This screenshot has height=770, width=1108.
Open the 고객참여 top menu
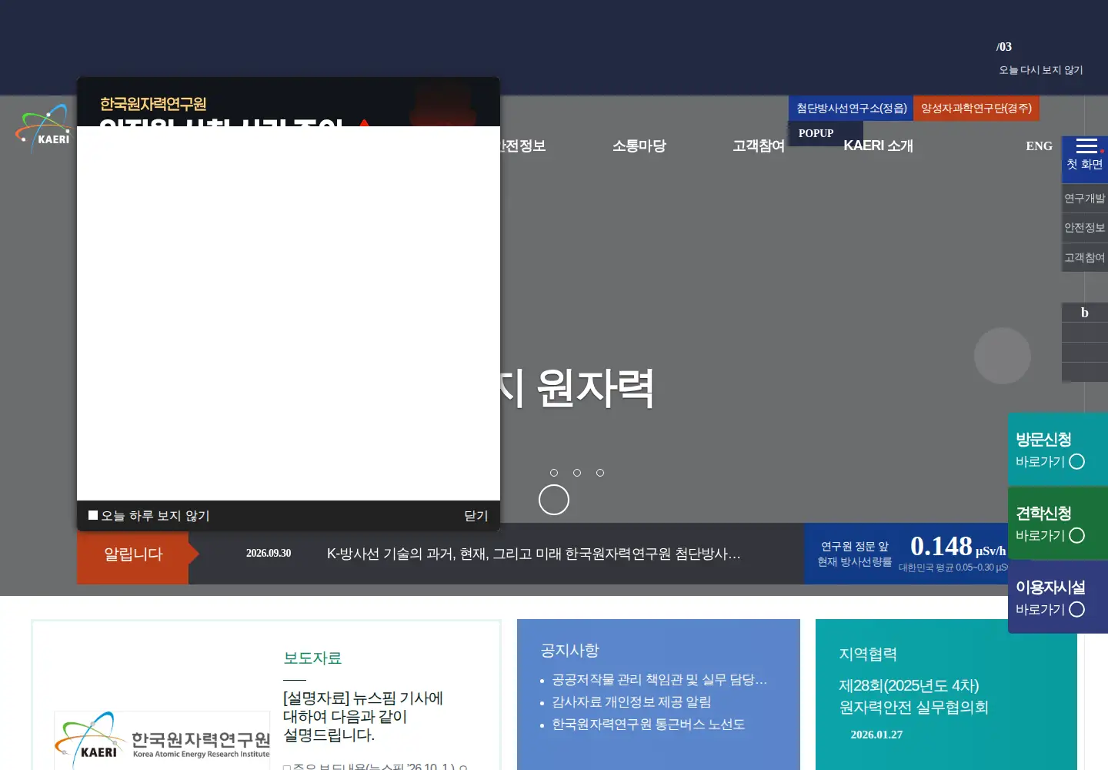click(x=759, y=146)
